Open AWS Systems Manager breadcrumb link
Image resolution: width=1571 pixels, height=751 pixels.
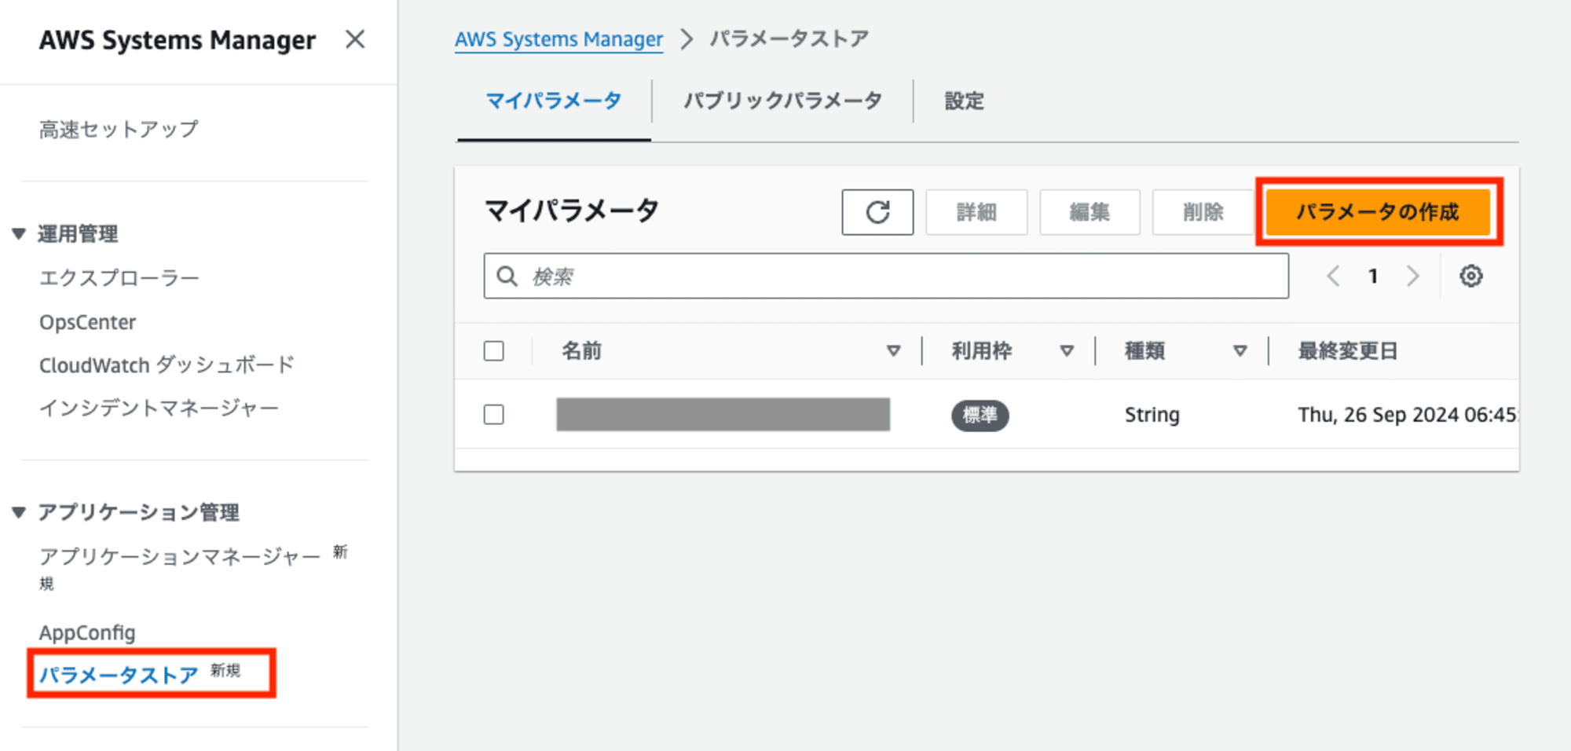pyautogui.click(x=558, y=39)
